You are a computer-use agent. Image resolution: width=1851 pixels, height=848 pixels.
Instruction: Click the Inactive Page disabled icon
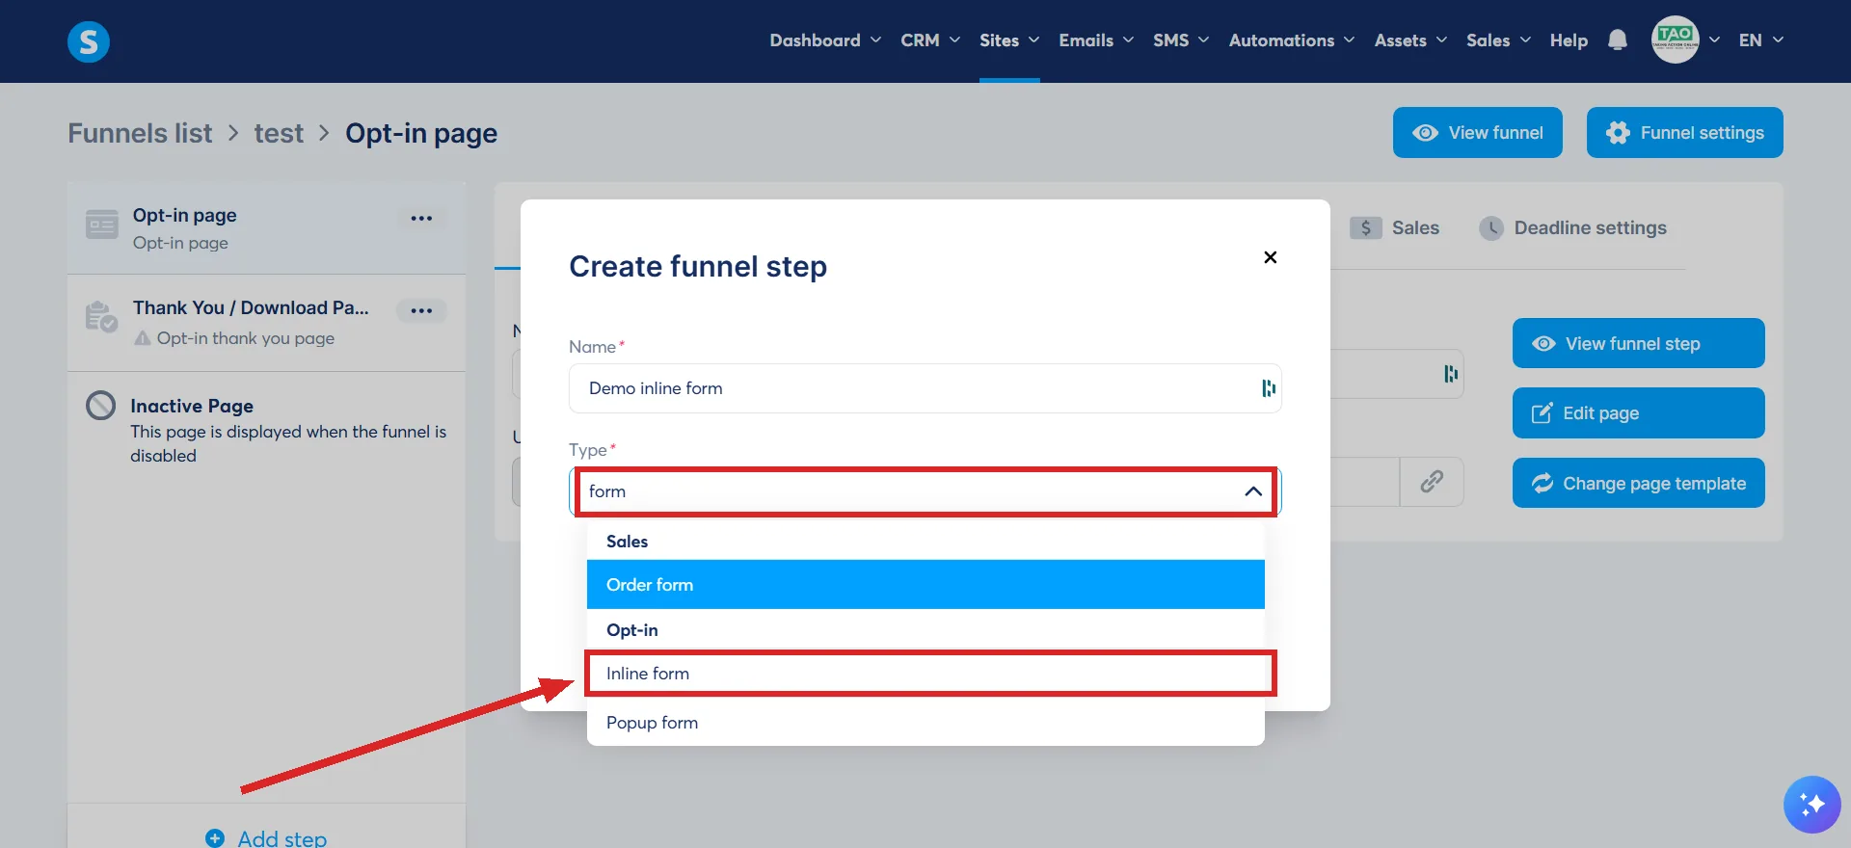pos(100,406)
